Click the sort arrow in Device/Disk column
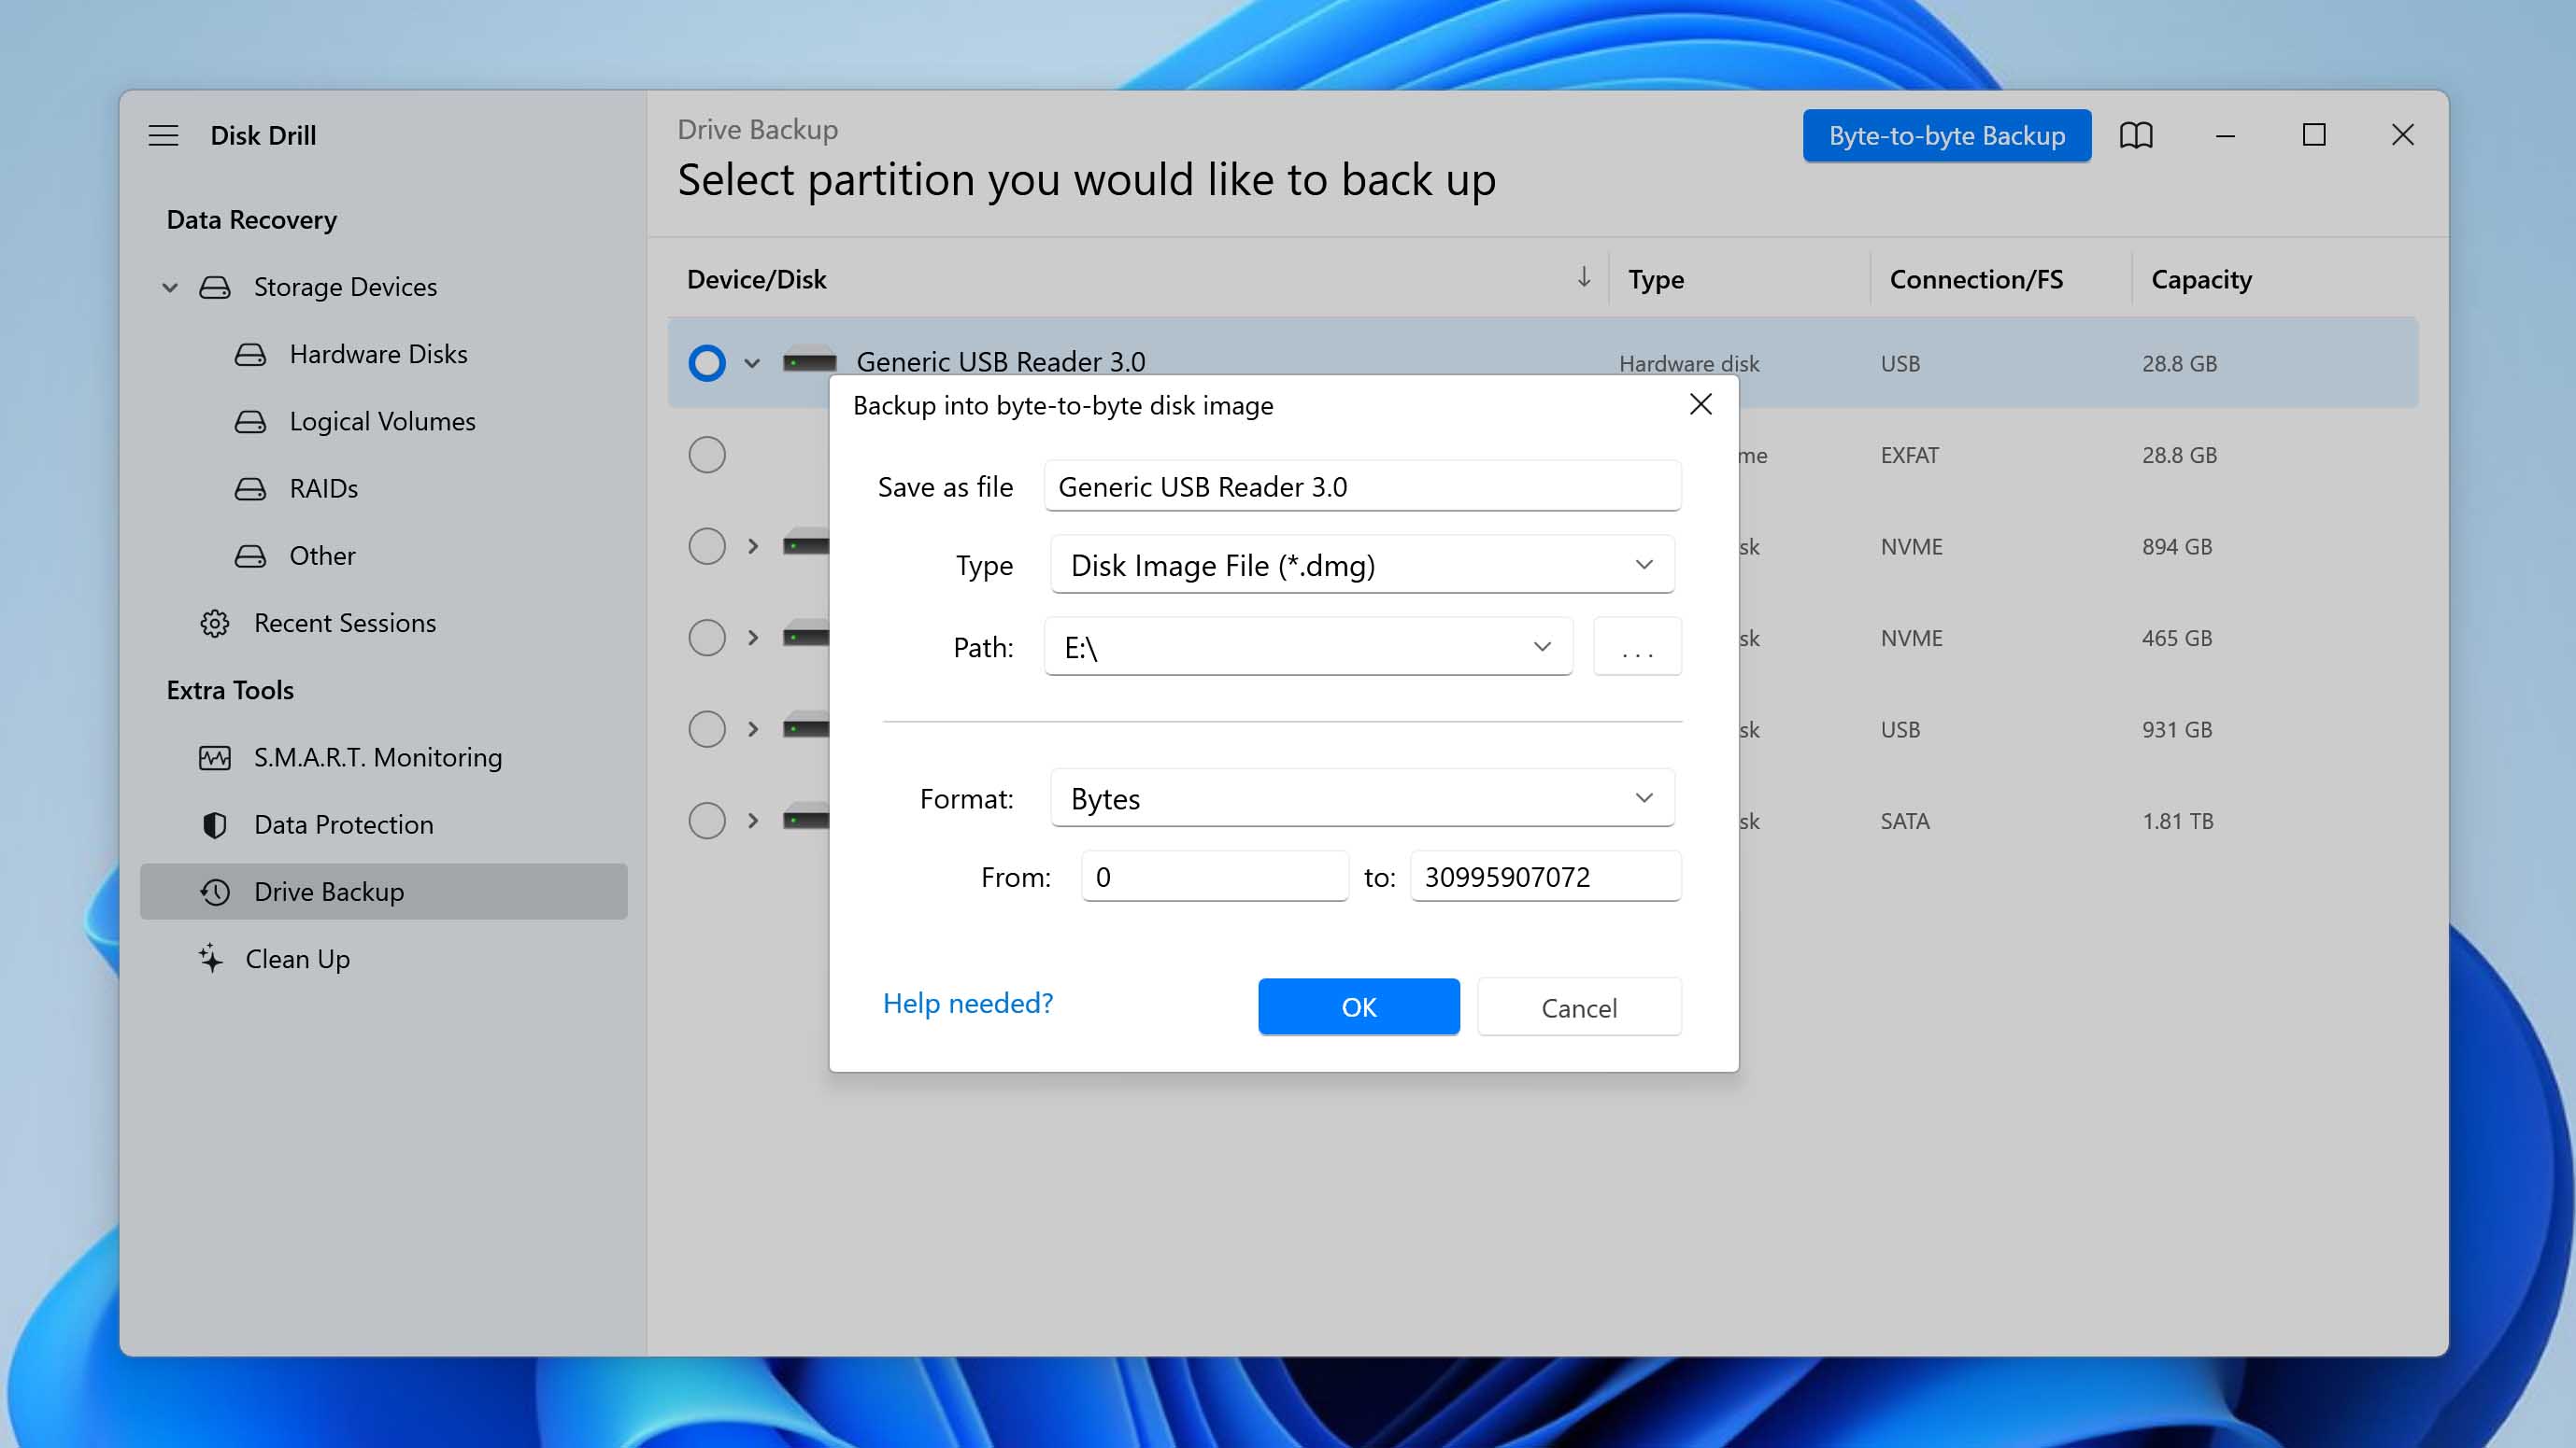2576x1448 pixels. pos(1583,278)
